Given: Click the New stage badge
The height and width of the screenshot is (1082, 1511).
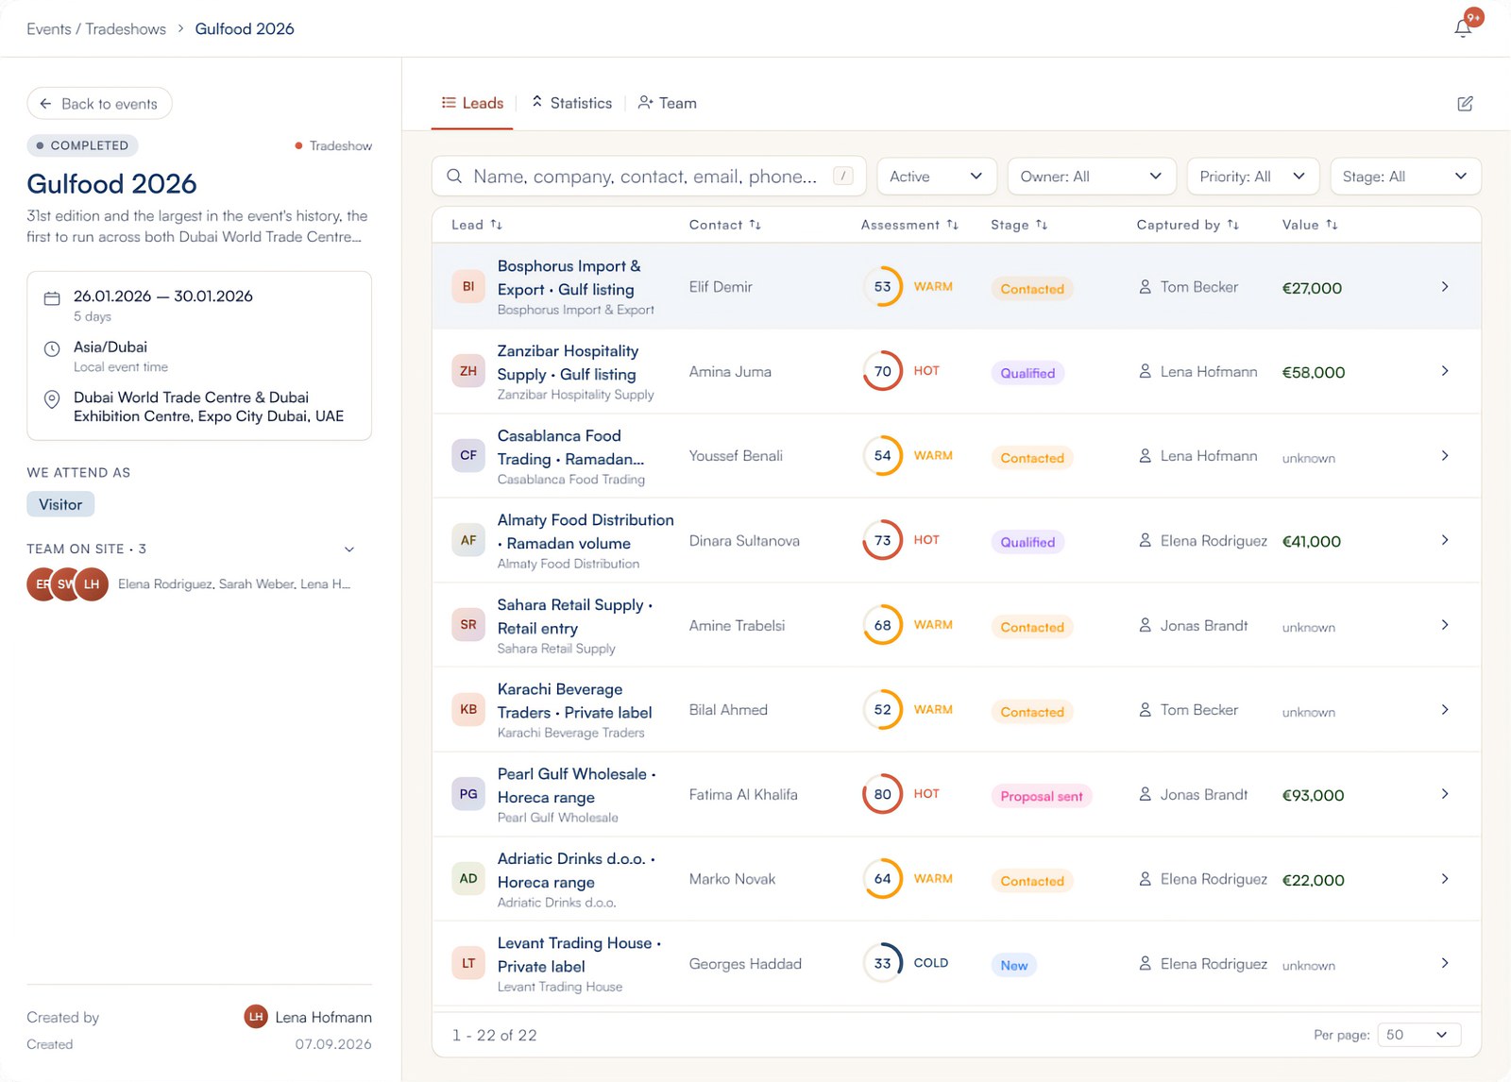Looking at the screenshot, I should click(x=1013, y=966).
